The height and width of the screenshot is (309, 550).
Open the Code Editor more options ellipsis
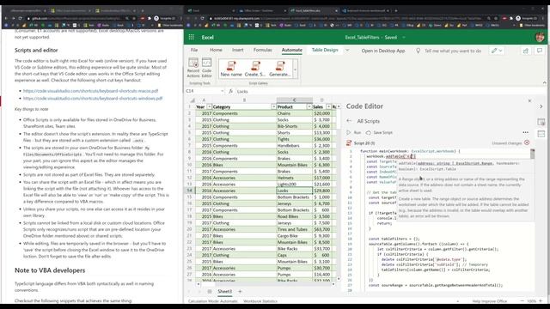525,132
